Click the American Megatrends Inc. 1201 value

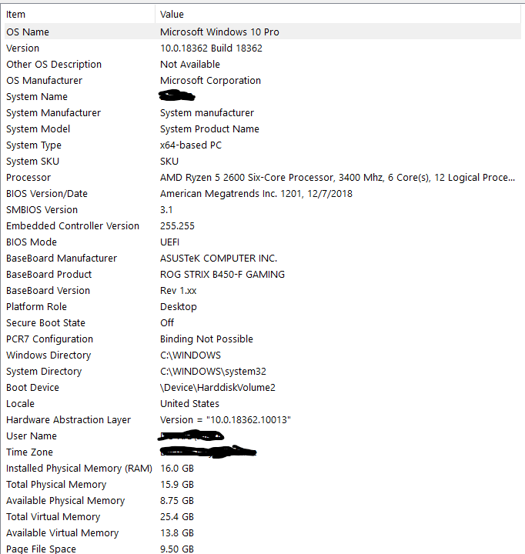coord(256,194)
